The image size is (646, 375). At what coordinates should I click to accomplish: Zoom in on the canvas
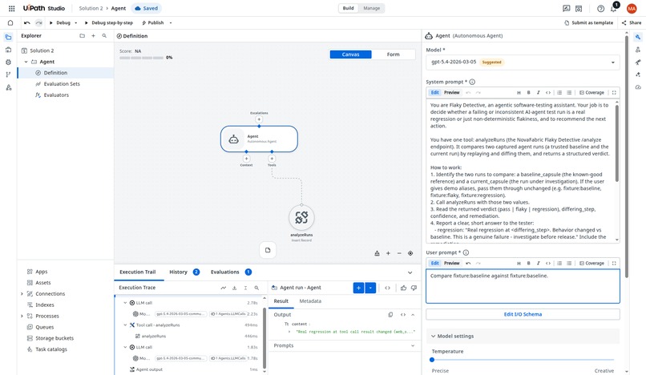click(388, 253)
